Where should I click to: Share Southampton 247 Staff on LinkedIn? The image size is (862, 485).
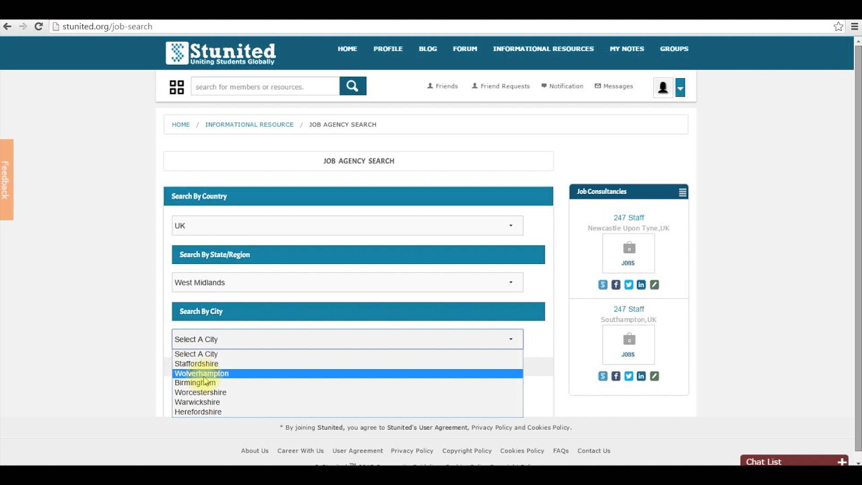coord(641,376)
